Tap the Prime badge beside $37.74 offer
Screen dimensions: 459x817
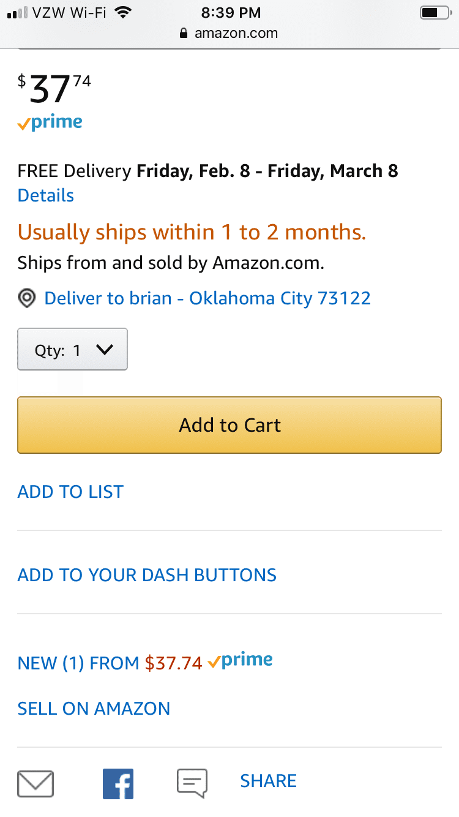(x=240, y=661)
